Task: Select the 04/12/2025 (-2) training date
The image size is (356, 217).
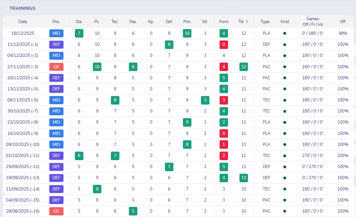Action: 23,55
